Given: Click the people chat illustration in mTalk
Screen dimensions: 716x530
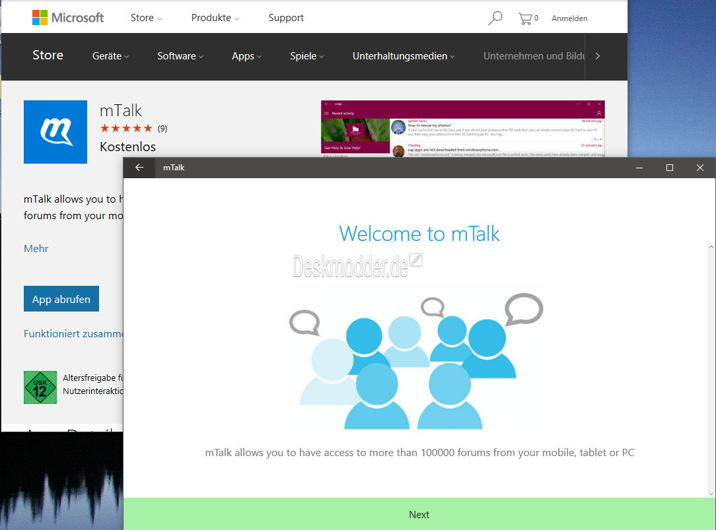Looking at the screenshot, I should pyautogui.click(x=416, y=361).
